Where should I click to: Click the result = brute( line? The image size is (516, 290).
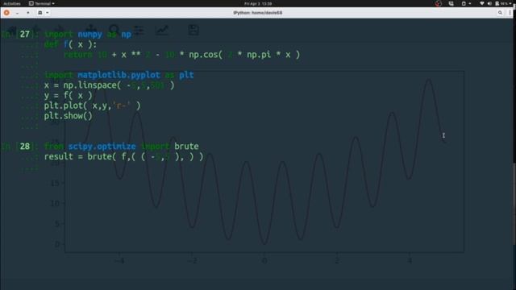click(x=123, y=156)
